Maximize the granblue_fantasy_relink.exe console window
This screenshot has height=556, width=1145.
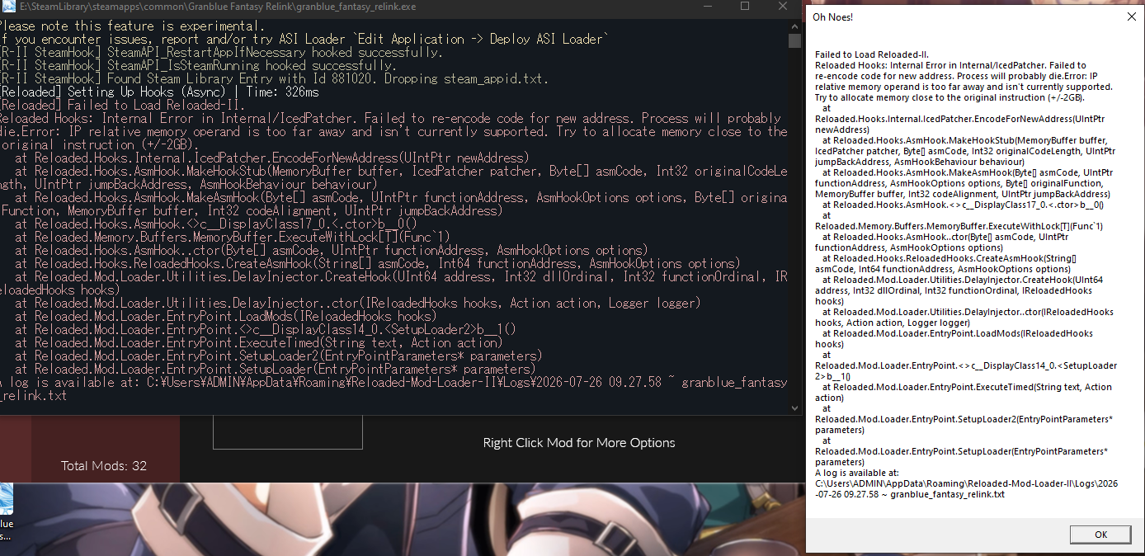tap(745, 7)
